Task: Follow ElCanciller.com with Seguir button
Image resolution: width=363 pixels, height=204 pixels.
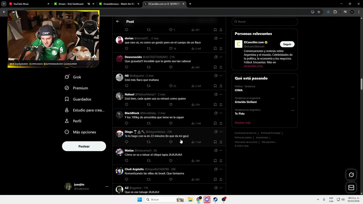Action: (x=287, y=44)
